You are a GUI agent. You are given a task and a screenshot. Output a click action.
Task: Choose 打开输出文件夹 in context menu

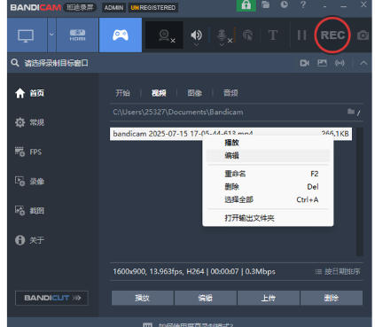(268, 218)
